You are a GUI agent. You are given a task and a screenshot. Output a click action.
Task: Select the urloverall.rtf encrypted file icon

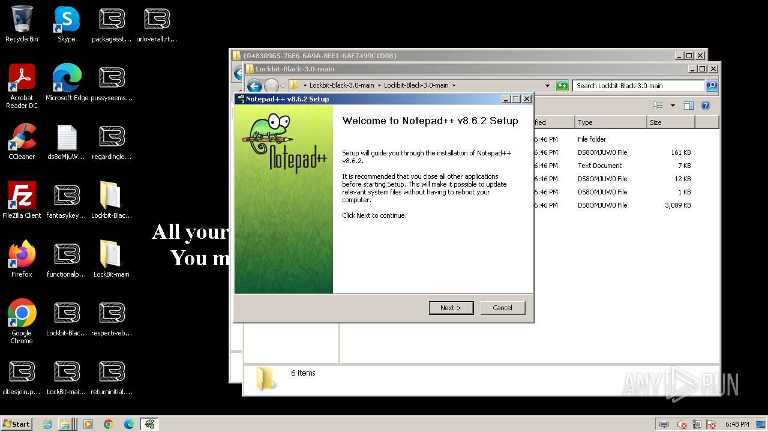point(157,24)
